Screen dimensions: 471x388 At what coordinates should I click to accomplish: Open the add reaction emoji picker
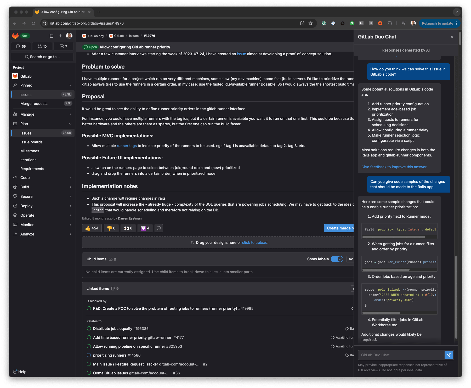tap(159, 228)
